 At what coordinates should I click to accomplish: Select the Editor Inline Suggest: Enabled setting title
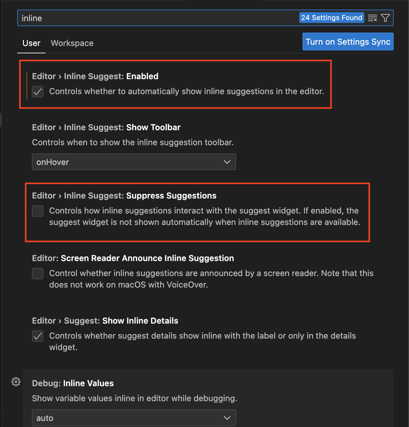point(95,76)
